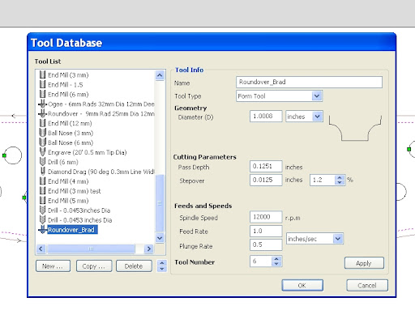Click the Copy ... button
This screenshot has height=323, width=415.
(93, 266)
